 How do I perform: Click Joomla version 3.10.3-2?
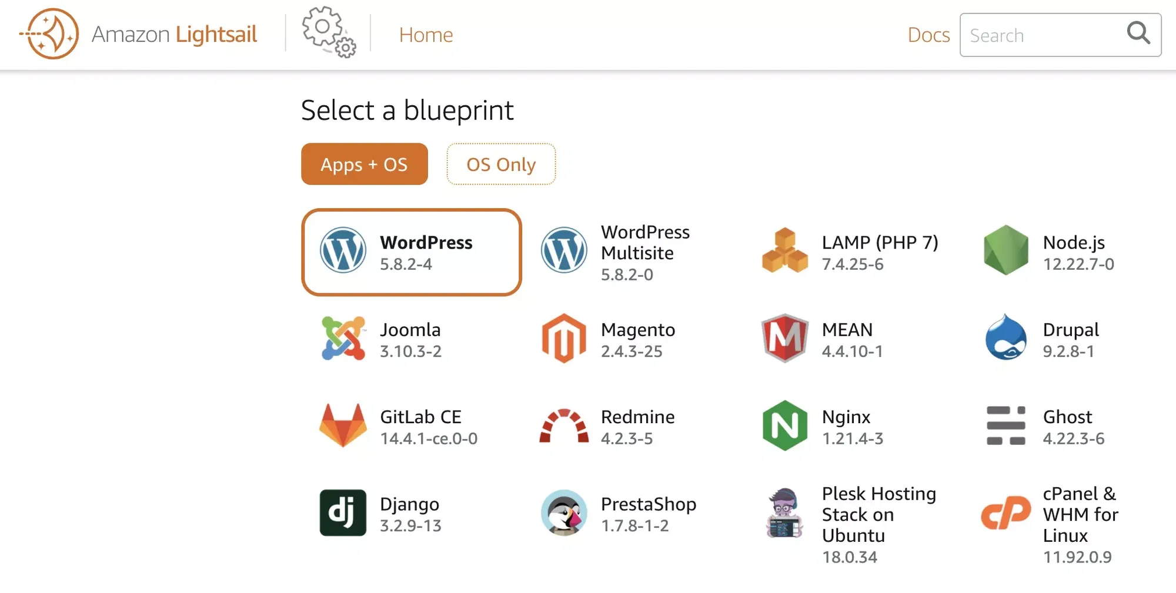coord(410,351)
